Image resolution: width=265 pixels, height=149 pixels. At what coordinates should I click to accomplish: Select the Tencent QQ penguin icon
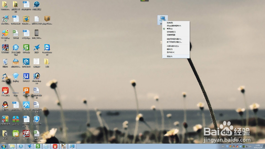coord(5,106)
